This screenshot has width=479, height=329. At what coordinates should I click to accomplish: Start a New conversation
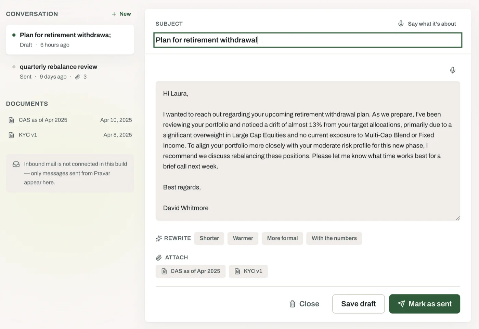(x=121, y=14)
